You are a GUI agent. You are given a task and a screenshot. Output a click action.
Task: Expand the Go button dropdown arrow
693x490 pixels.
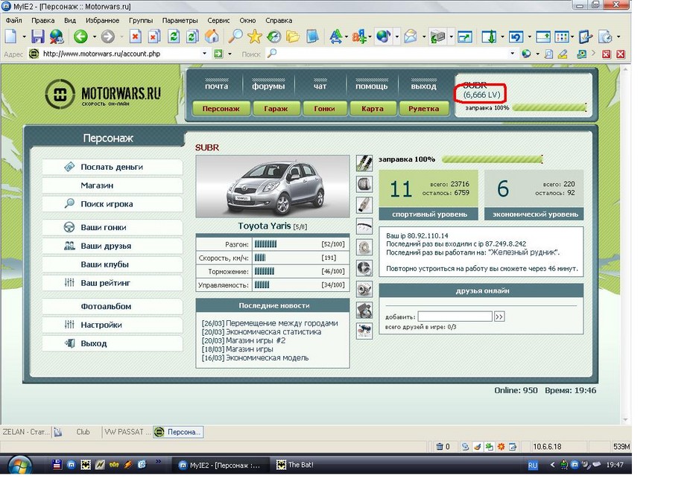pos(230,54)
